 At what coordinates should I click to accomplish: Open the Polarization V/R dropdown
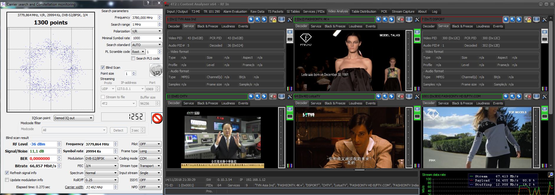(x=147, y=31)
